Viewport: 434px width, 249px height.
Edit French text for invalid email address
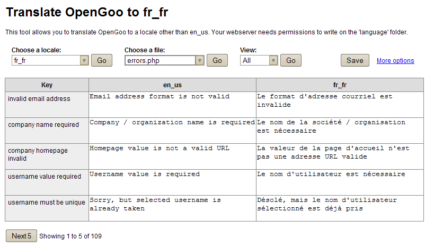pos(340,104)
